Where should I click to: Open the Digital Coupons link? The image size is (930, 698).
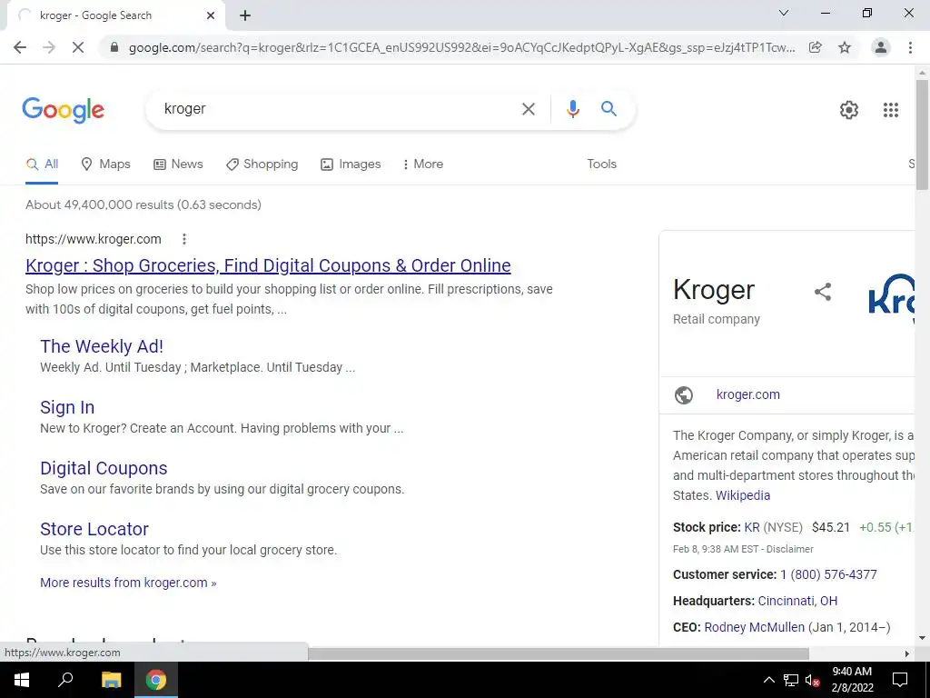tap(104, 468)
